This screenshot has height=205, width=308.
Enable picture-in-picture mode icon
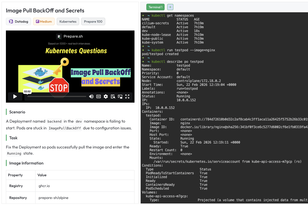point(120,97)
